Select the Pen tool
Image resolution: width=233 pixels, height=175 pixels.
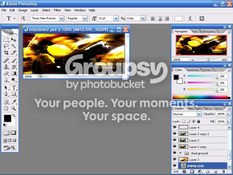click(6, 94)
